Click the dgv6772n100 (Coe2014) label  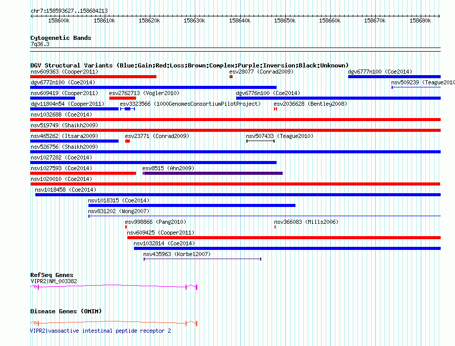[x=63, y=82]
